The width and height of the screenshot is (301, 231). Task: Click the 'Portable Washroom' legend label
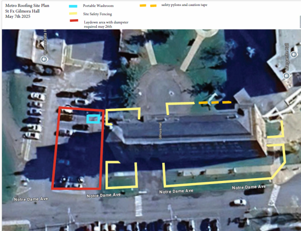pos(98,6)
